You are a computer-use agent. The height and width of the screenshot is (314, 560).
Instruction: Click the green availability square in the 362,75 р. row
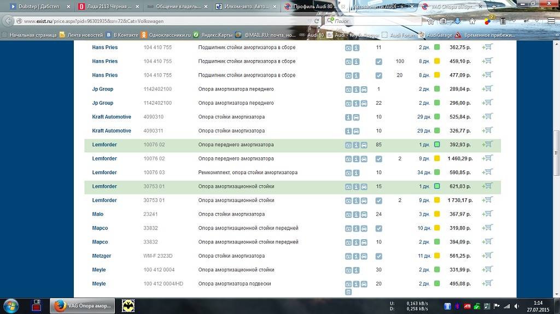tap(437, 47)
